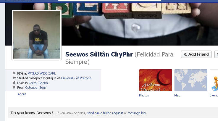Open the Photos thumbnail

pos(156,80)
